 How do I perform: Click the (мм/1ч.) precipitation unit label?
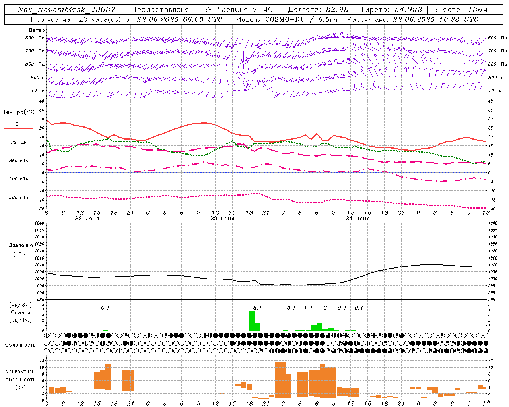click(x=20, y=320)
